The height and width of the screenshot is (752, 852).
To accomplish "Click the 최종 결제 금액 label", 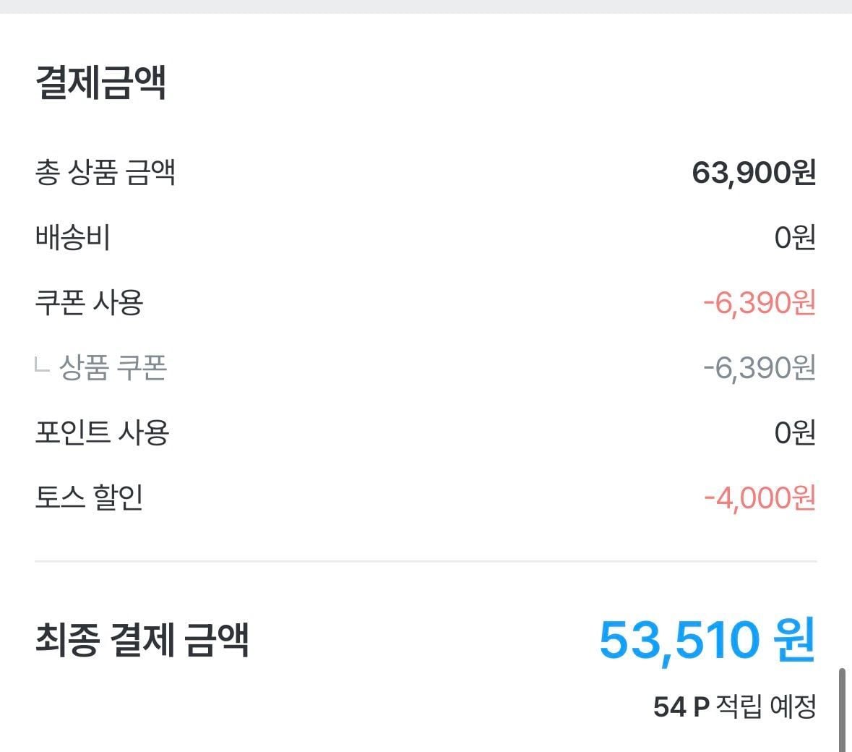I will point(142,639).
